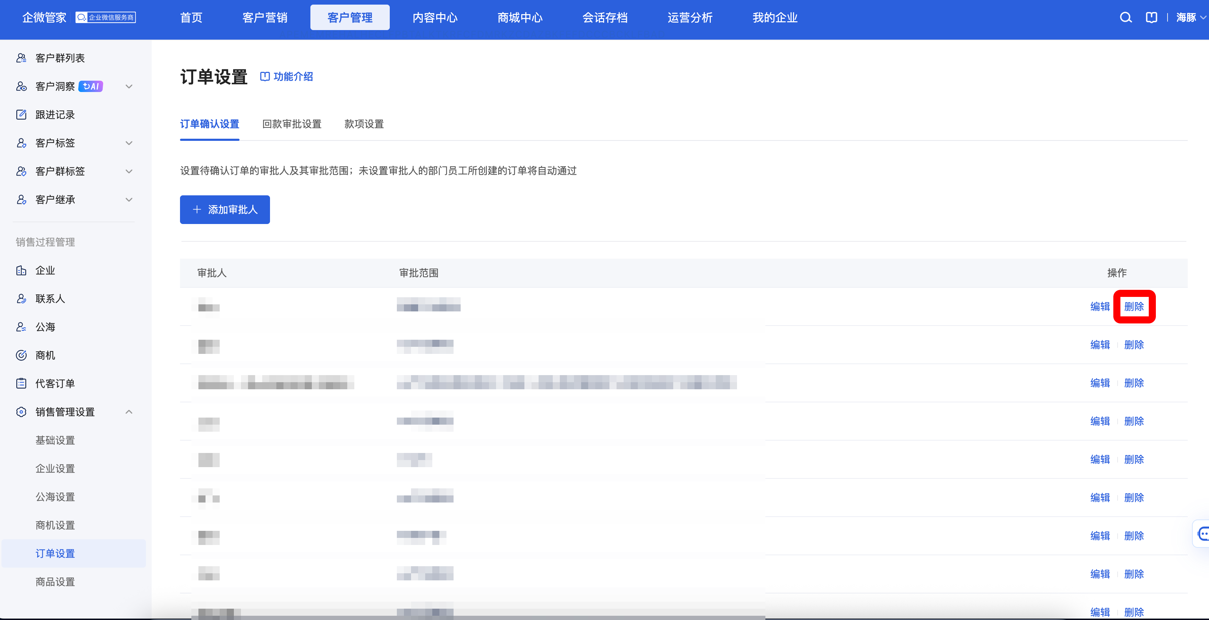This screenshot has height=620, width=1209.
Task: Click the 企业微信服务商 logo badge
Action: coord(106,17)
